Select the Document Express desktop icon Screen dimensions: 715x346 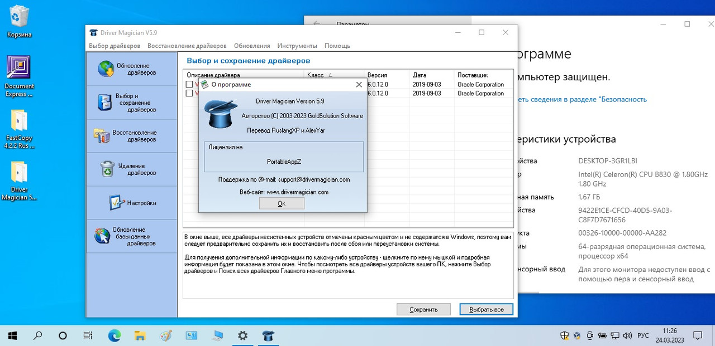pos(19,76)
